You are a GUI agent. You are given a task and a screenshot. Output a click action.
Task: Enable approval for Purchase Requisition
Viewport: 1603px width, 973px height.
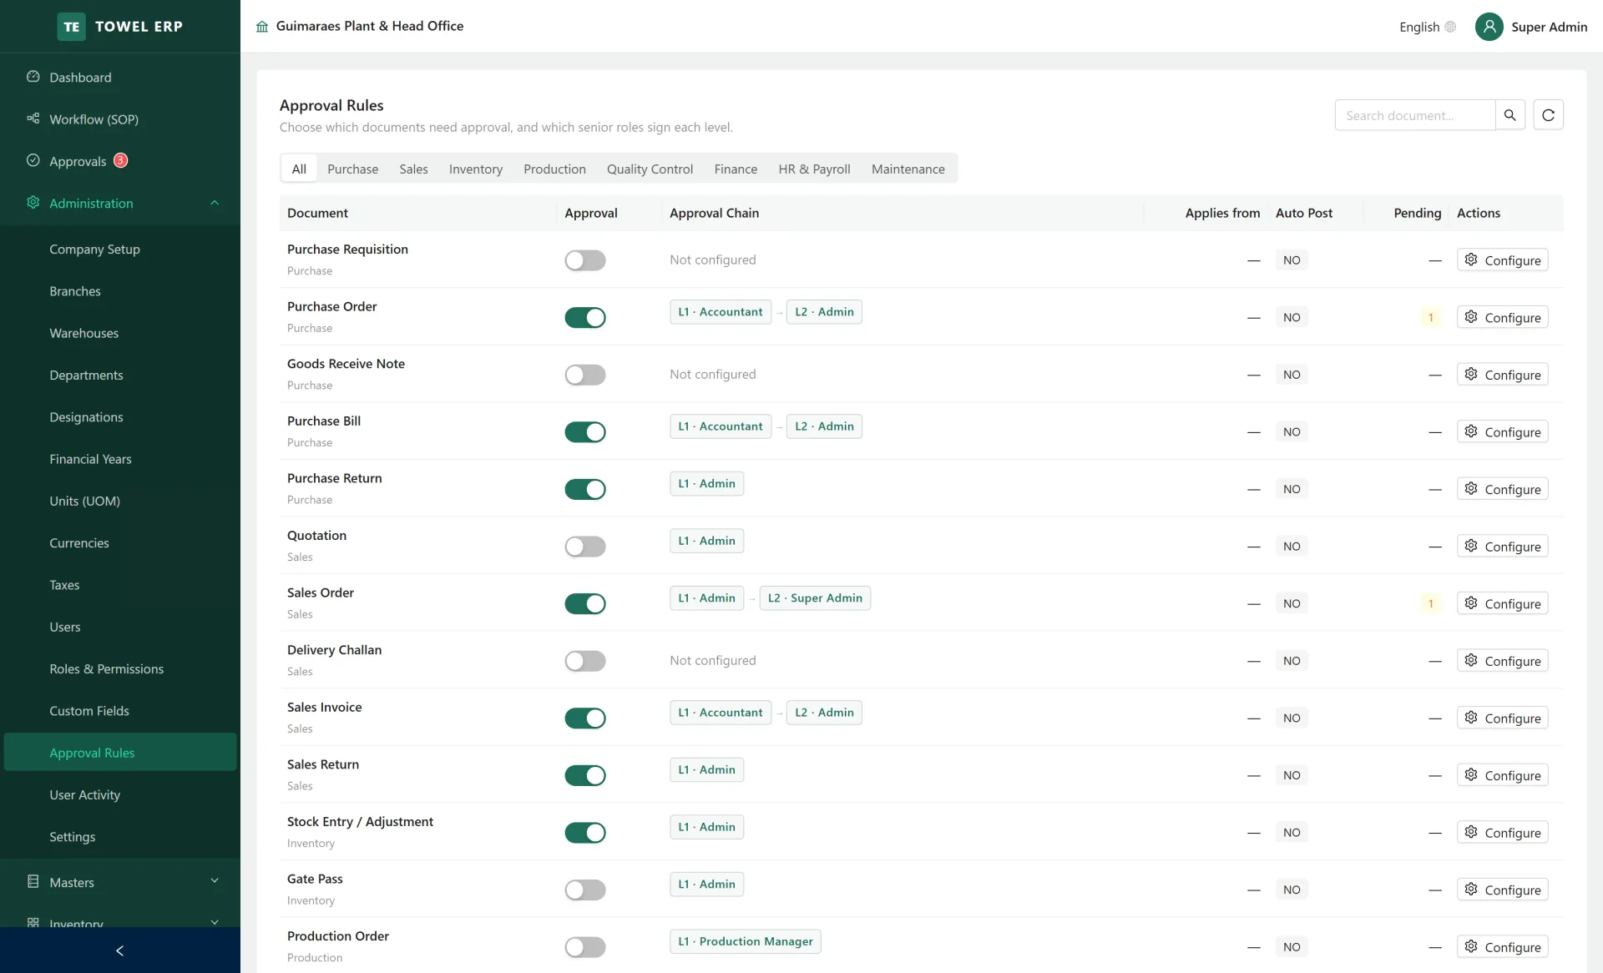coord(584,260)
